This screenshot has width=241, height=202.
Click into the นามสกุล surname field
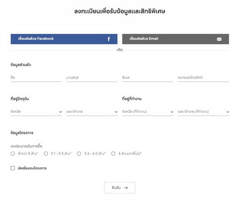coord(92,77)
